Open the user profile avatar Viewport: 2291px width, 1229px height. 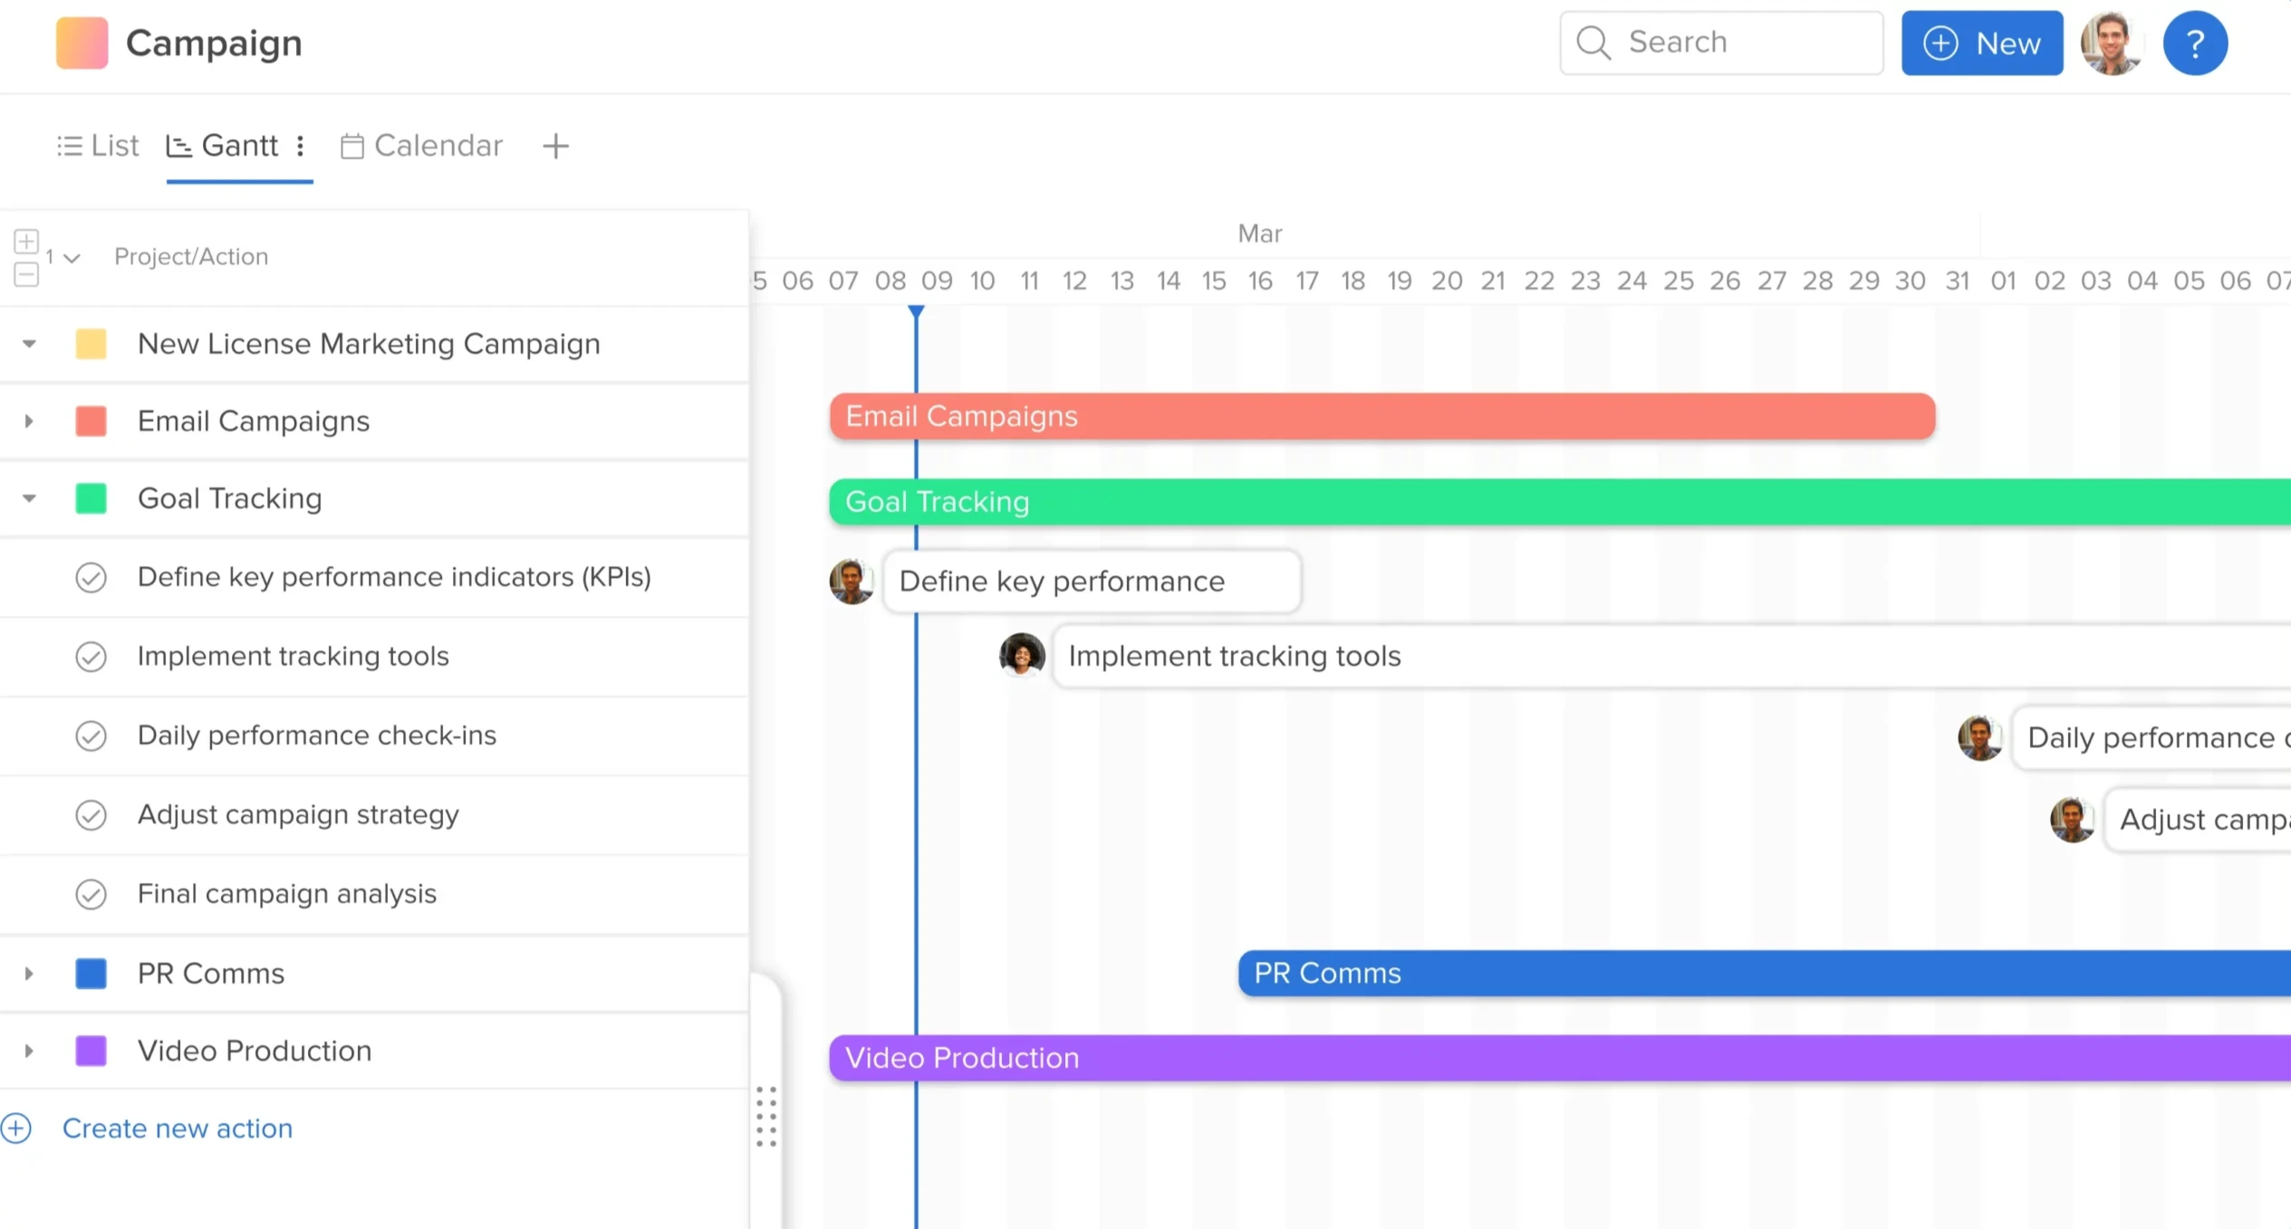tap(2112, 43)
